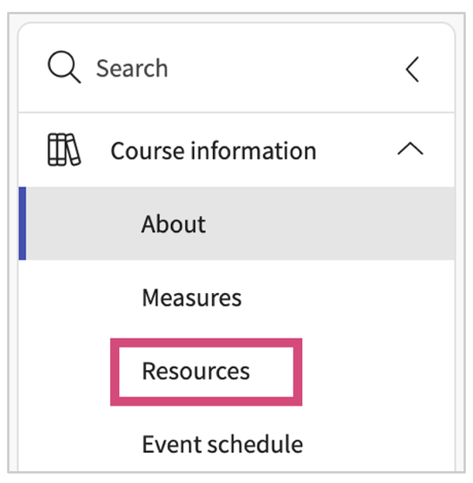
Task: Select the Search placeholder text
Action: 132,68
